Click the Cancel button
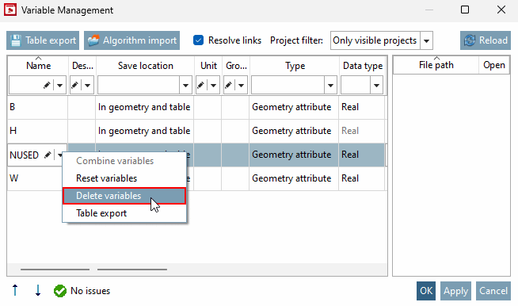This screenshot has width=518, height=306. pos(493,291)
